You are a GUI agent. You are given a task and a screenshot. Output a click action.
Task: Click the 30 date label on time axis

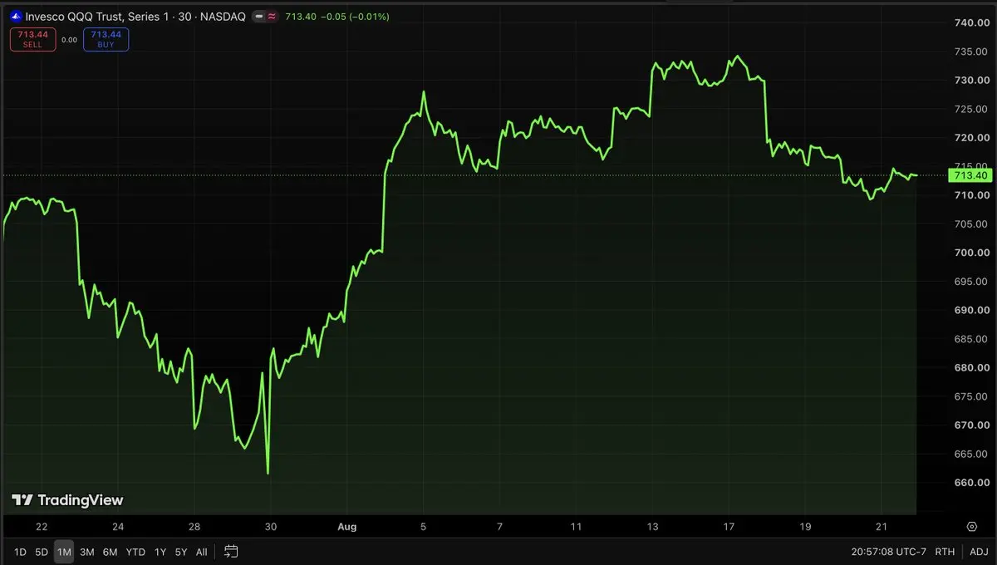270,527
